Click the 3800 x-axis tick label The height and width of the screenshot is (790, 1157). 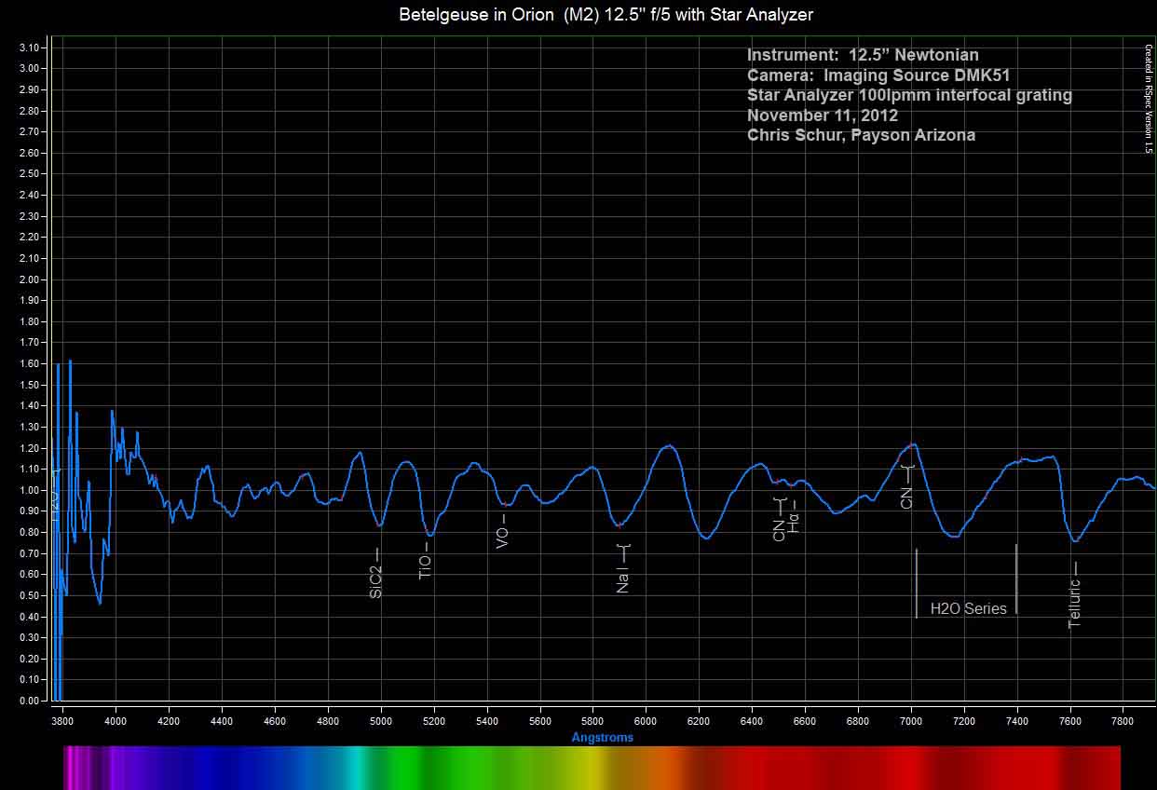pos(62,720)
